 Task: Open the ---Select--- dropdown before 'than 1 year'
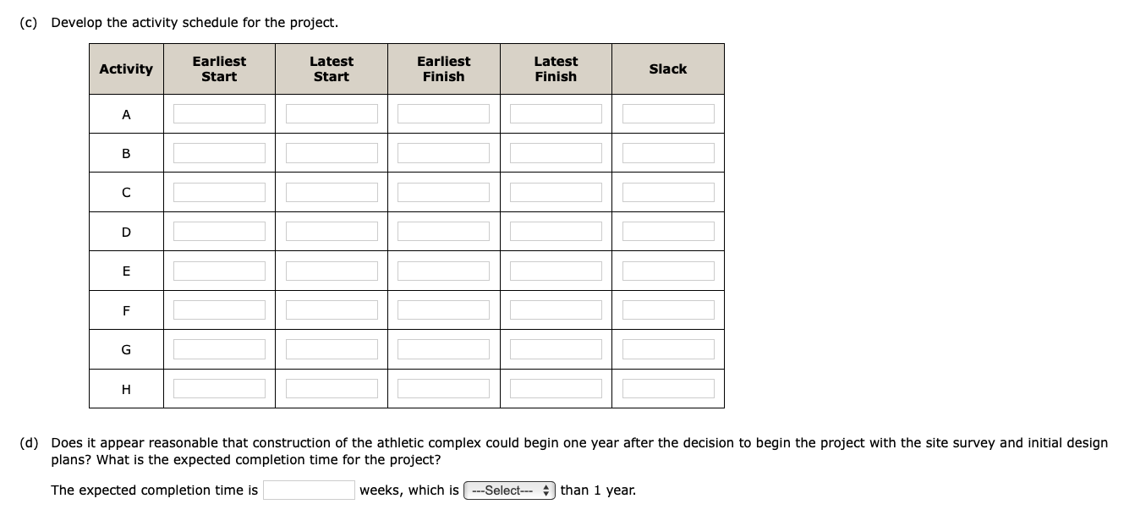(511, 490)
